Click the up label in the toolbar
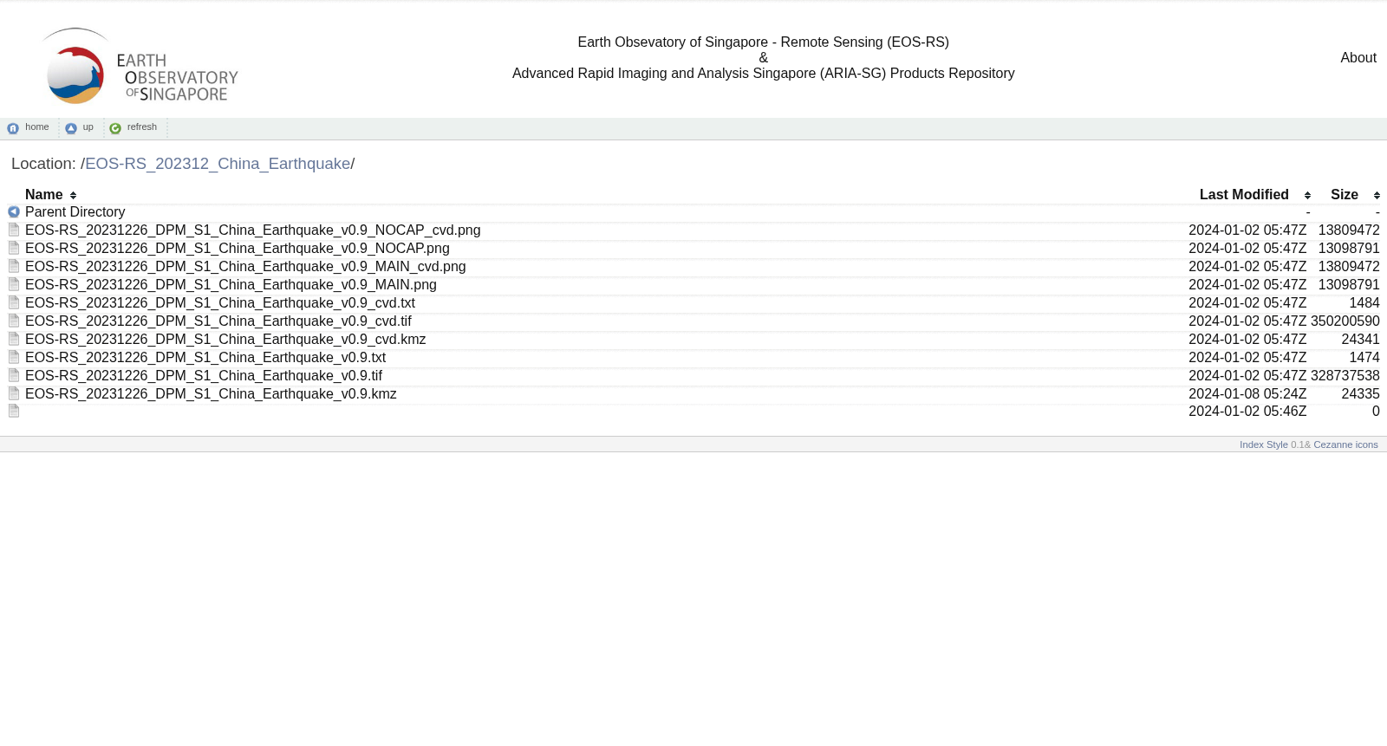The height and width of the screenshot is (746, 1387). pyautogui.click(x=88, y=127)
